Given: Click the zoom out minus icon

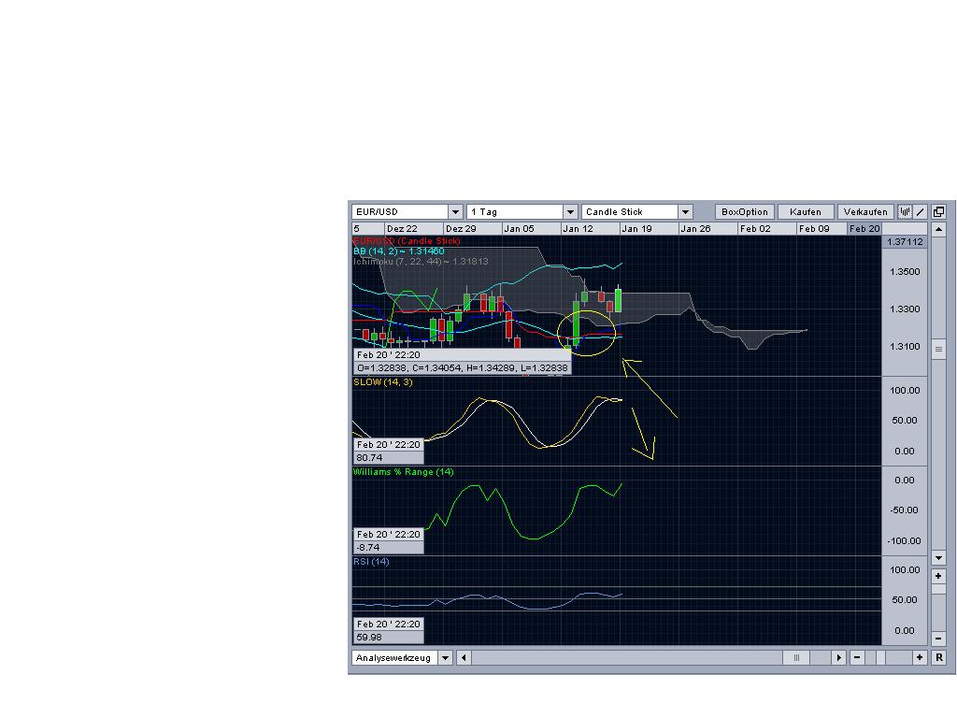Looking at the screenshot, I should click(938, 638).
